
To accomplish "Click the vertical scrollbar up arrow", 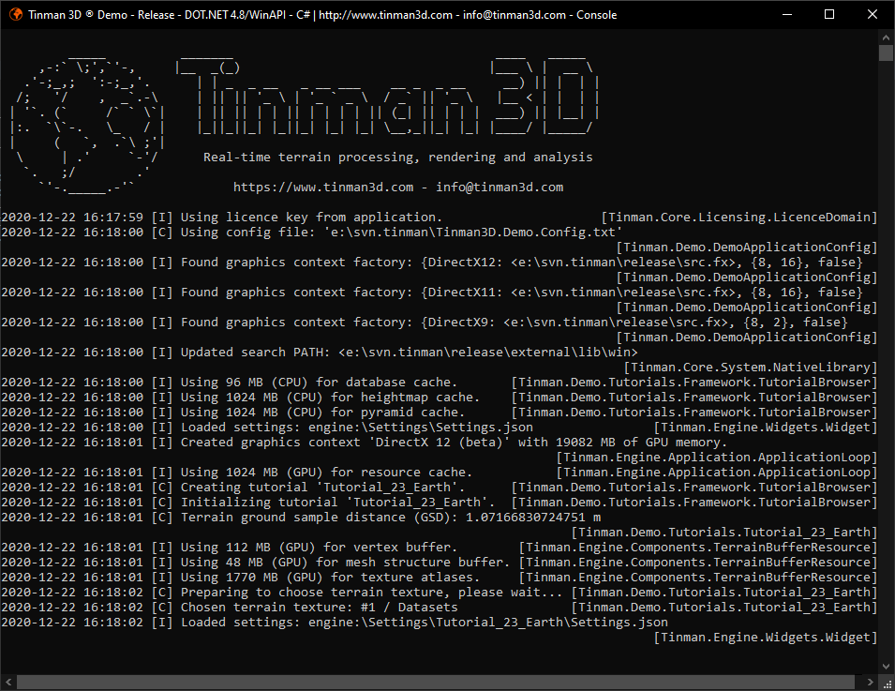I will 886,38.
